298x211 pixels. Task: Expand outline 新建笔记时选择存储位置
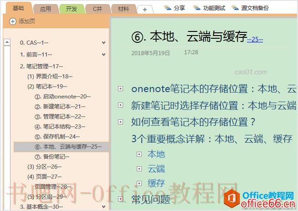click(120, 105)
